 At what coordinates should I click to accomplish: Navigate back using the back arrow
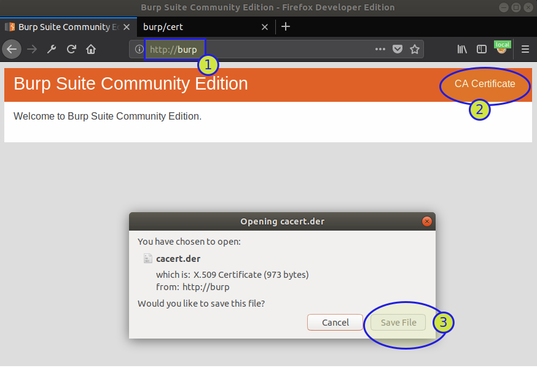tap(12, 49)
